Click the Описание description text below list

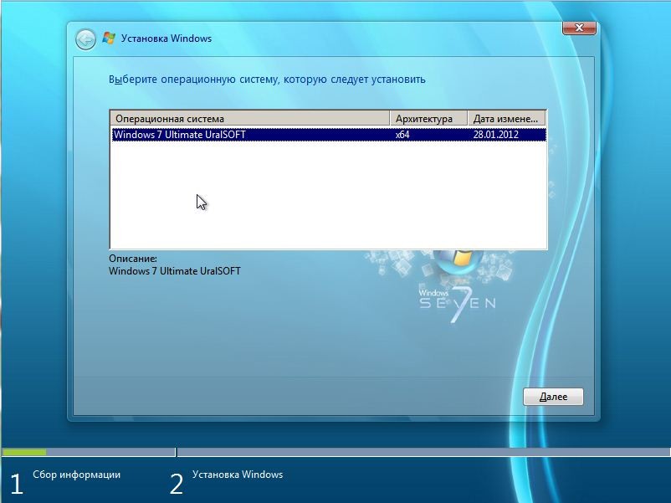175,271
